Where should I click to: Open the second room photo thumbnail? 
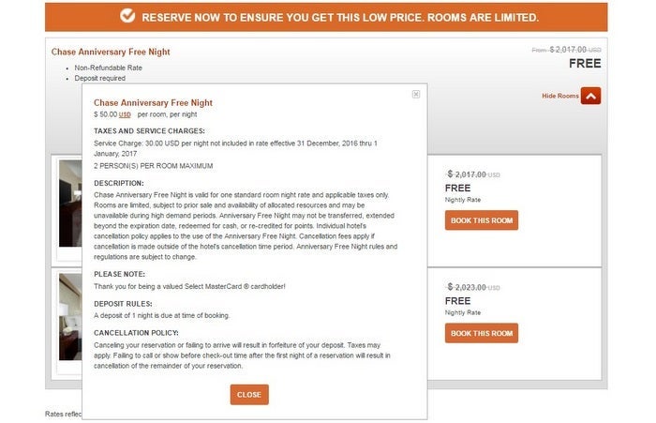pos(70,316)
